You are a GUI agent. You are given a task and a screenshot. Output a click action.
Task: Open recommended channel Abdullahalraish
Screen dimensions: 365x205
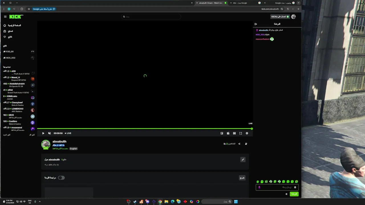19,85
